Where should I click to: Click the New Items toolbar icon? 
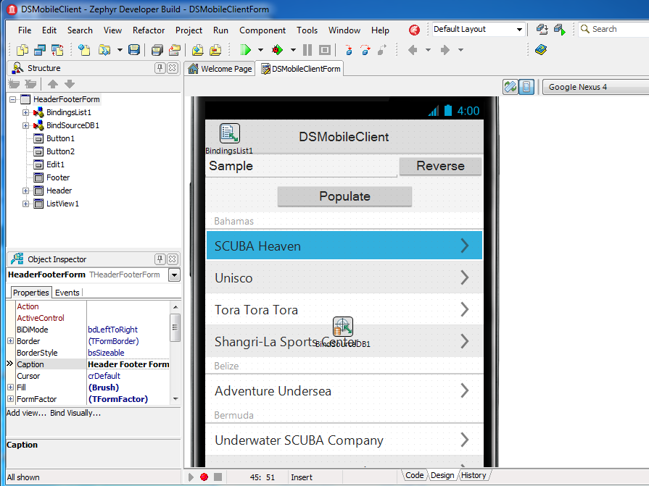click(x=84, y=50)
